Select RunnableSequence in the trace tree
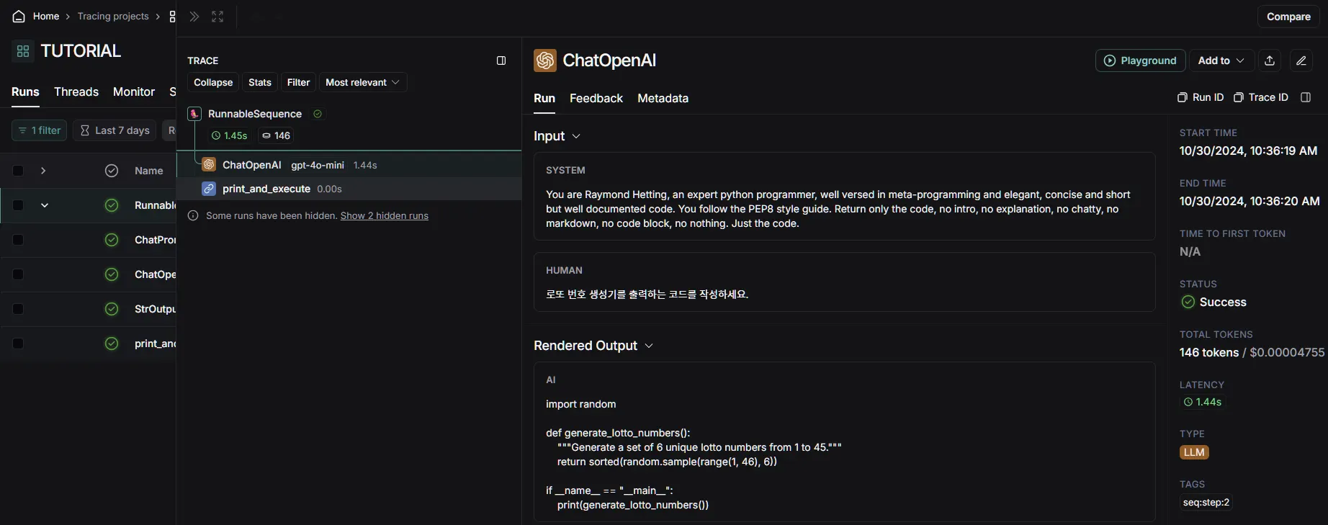 point(255,114)
